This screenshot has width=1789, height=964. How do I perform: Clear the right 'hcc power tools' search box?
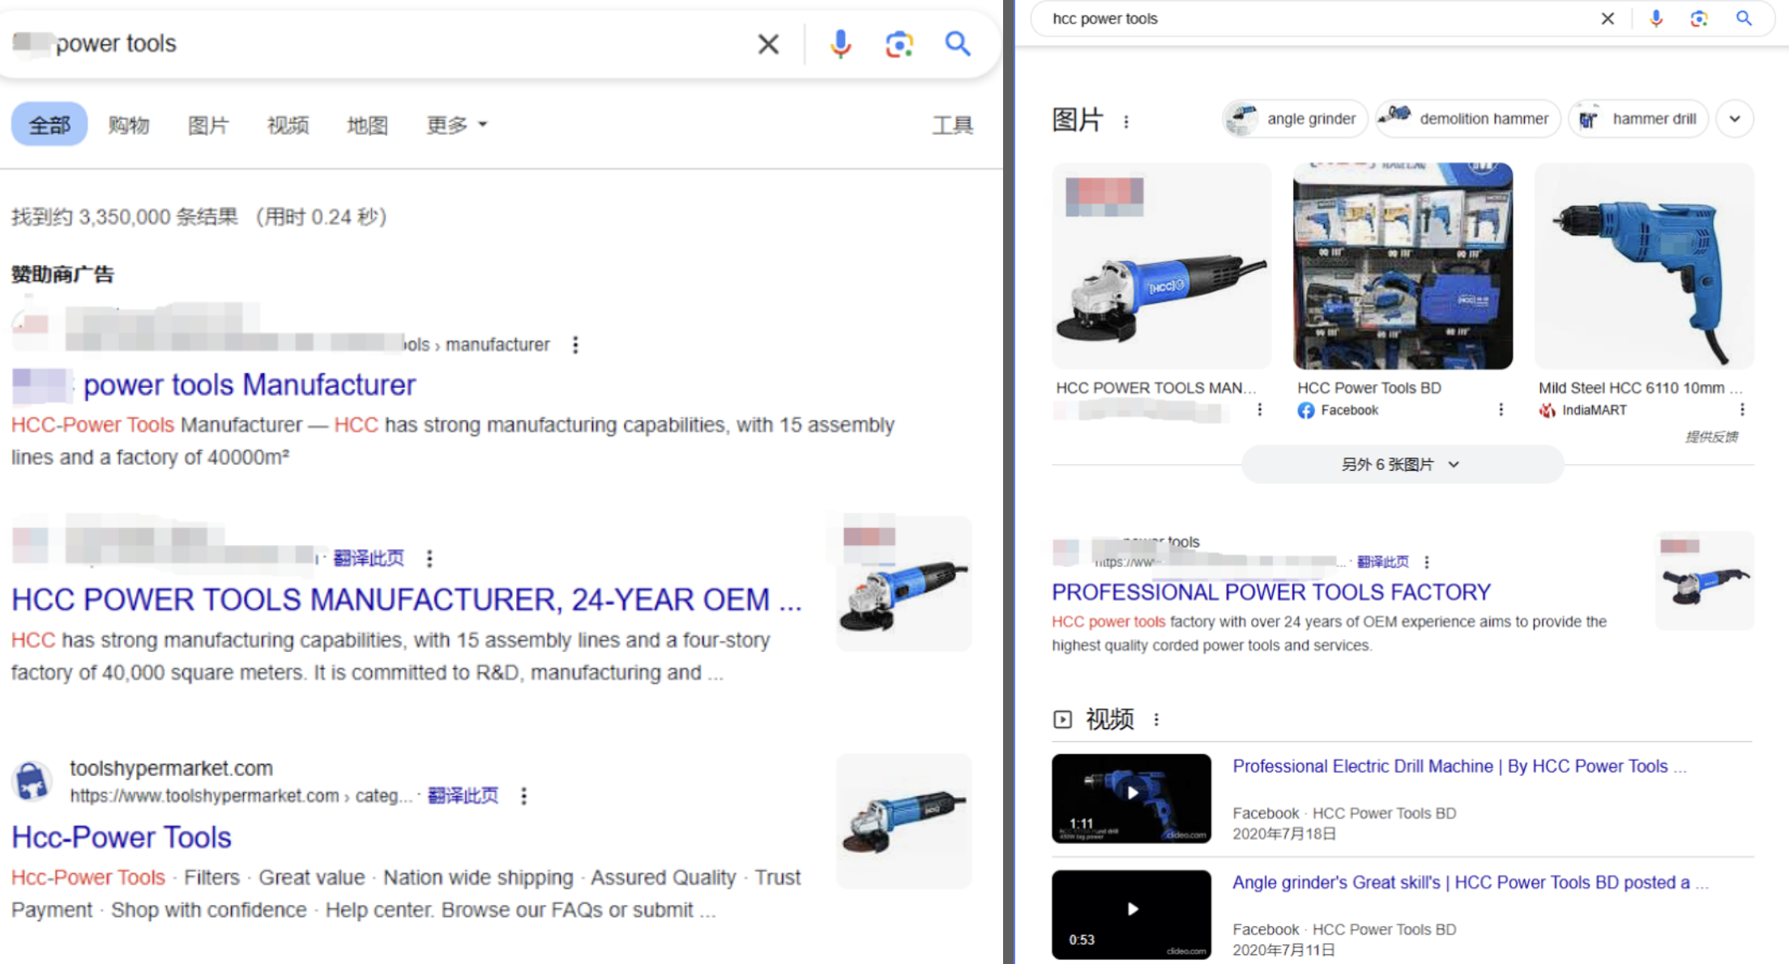click(x=1608, y=19)
